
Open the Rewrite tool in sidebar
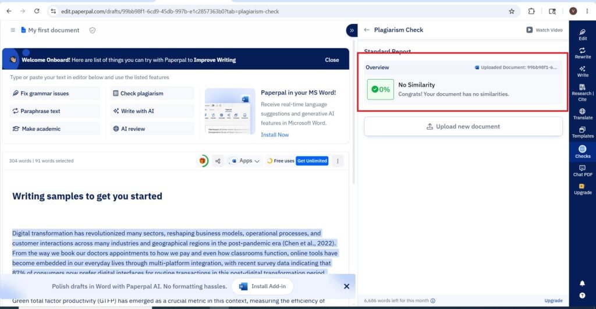click(583, 53)
